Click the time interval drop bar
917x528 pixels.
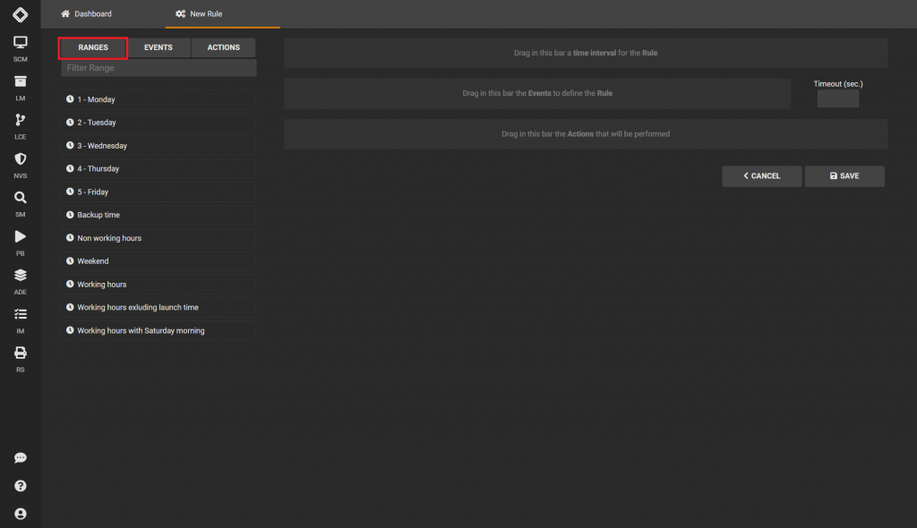(586, 53)
